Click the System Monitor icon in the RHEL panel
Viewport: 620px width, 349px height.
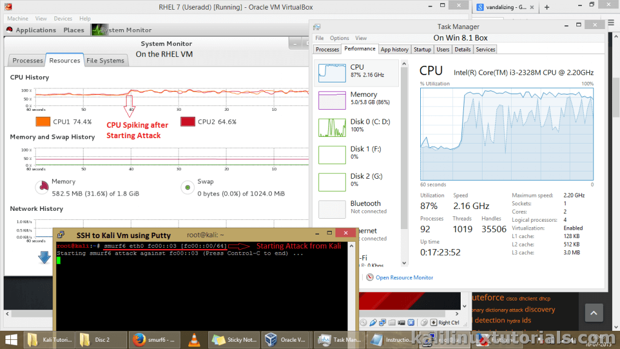click(96, 30)
